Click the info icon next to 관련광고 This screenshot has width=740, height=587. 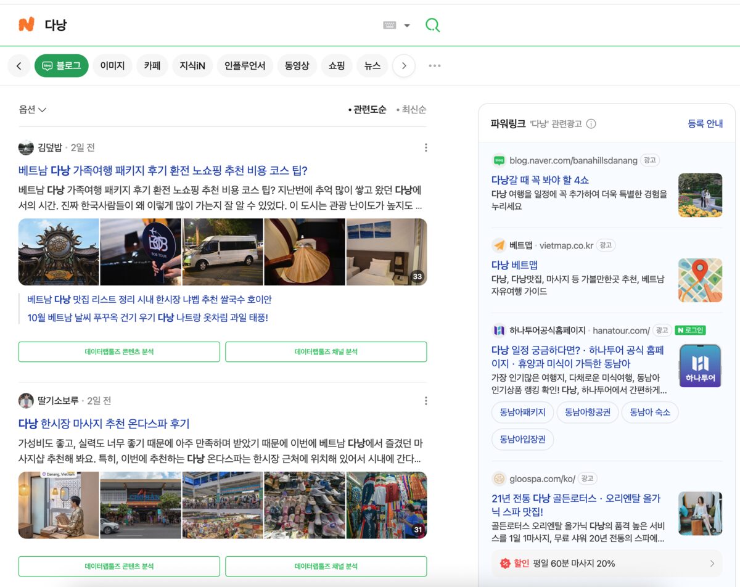click(591, 123)
